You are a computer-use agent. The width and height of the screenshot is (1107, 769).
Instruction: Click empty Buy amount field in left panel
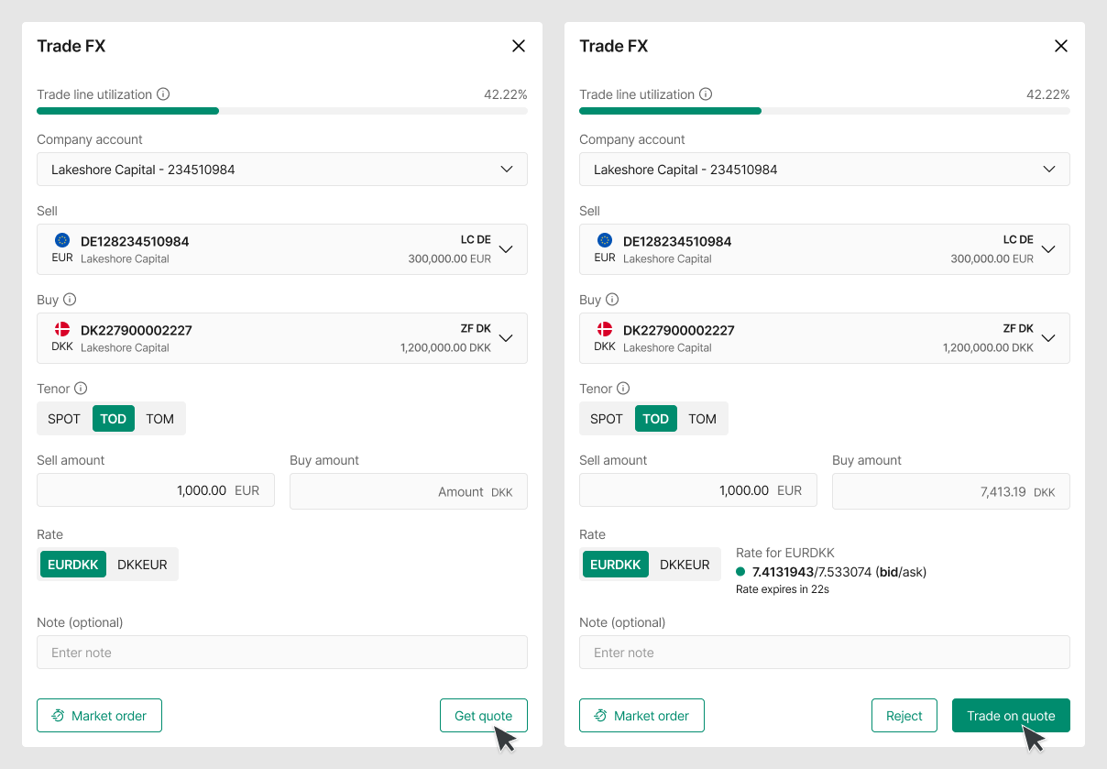[x=409, y=491]
